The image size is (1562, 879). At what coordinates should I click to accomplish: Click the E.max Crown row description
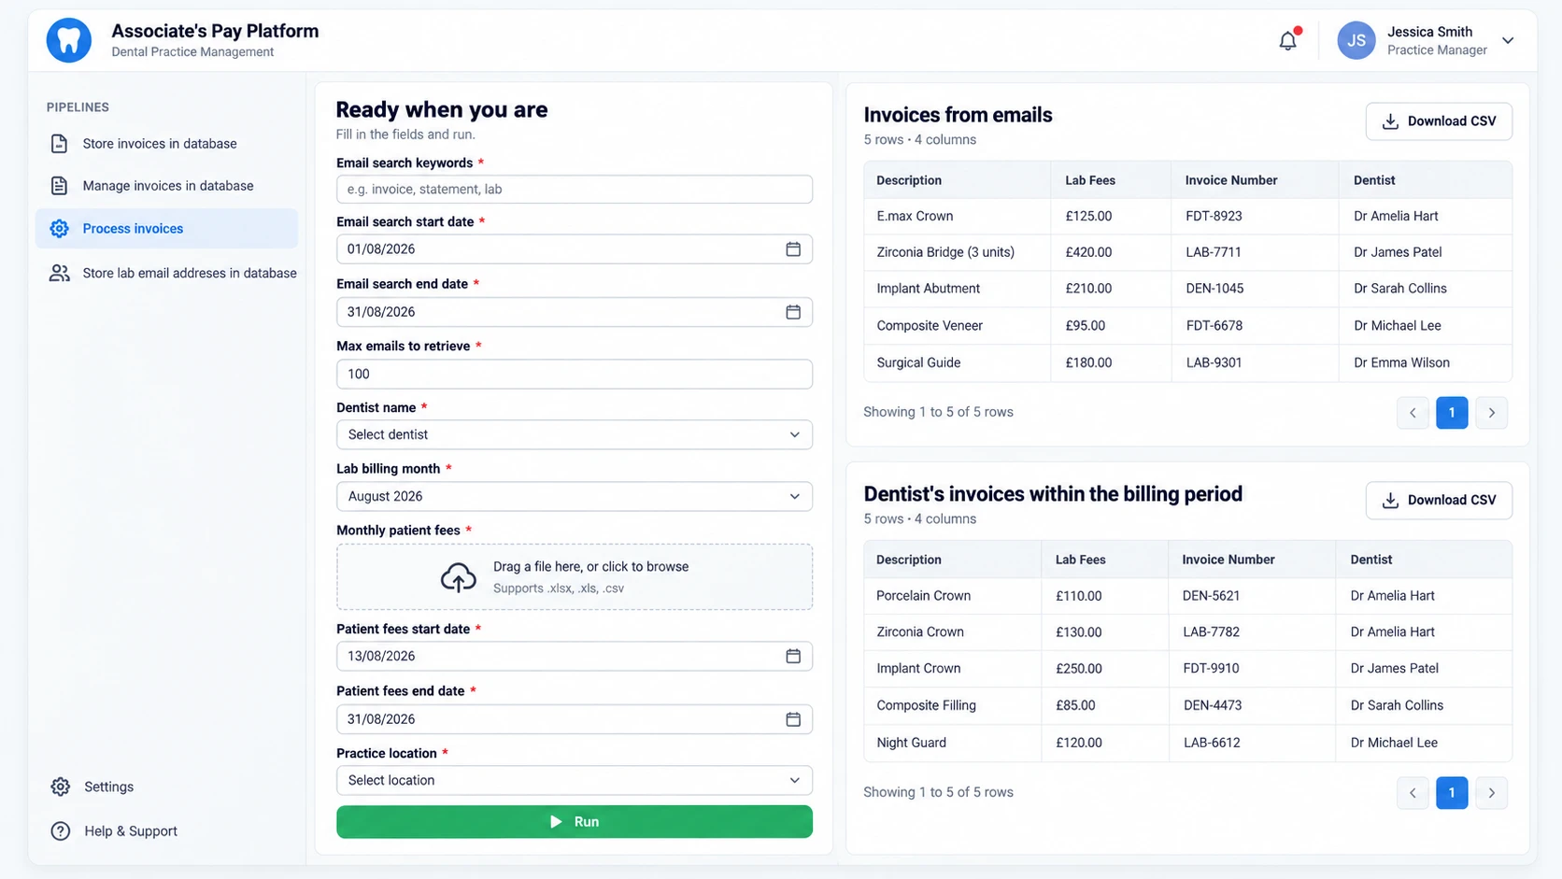915,216
